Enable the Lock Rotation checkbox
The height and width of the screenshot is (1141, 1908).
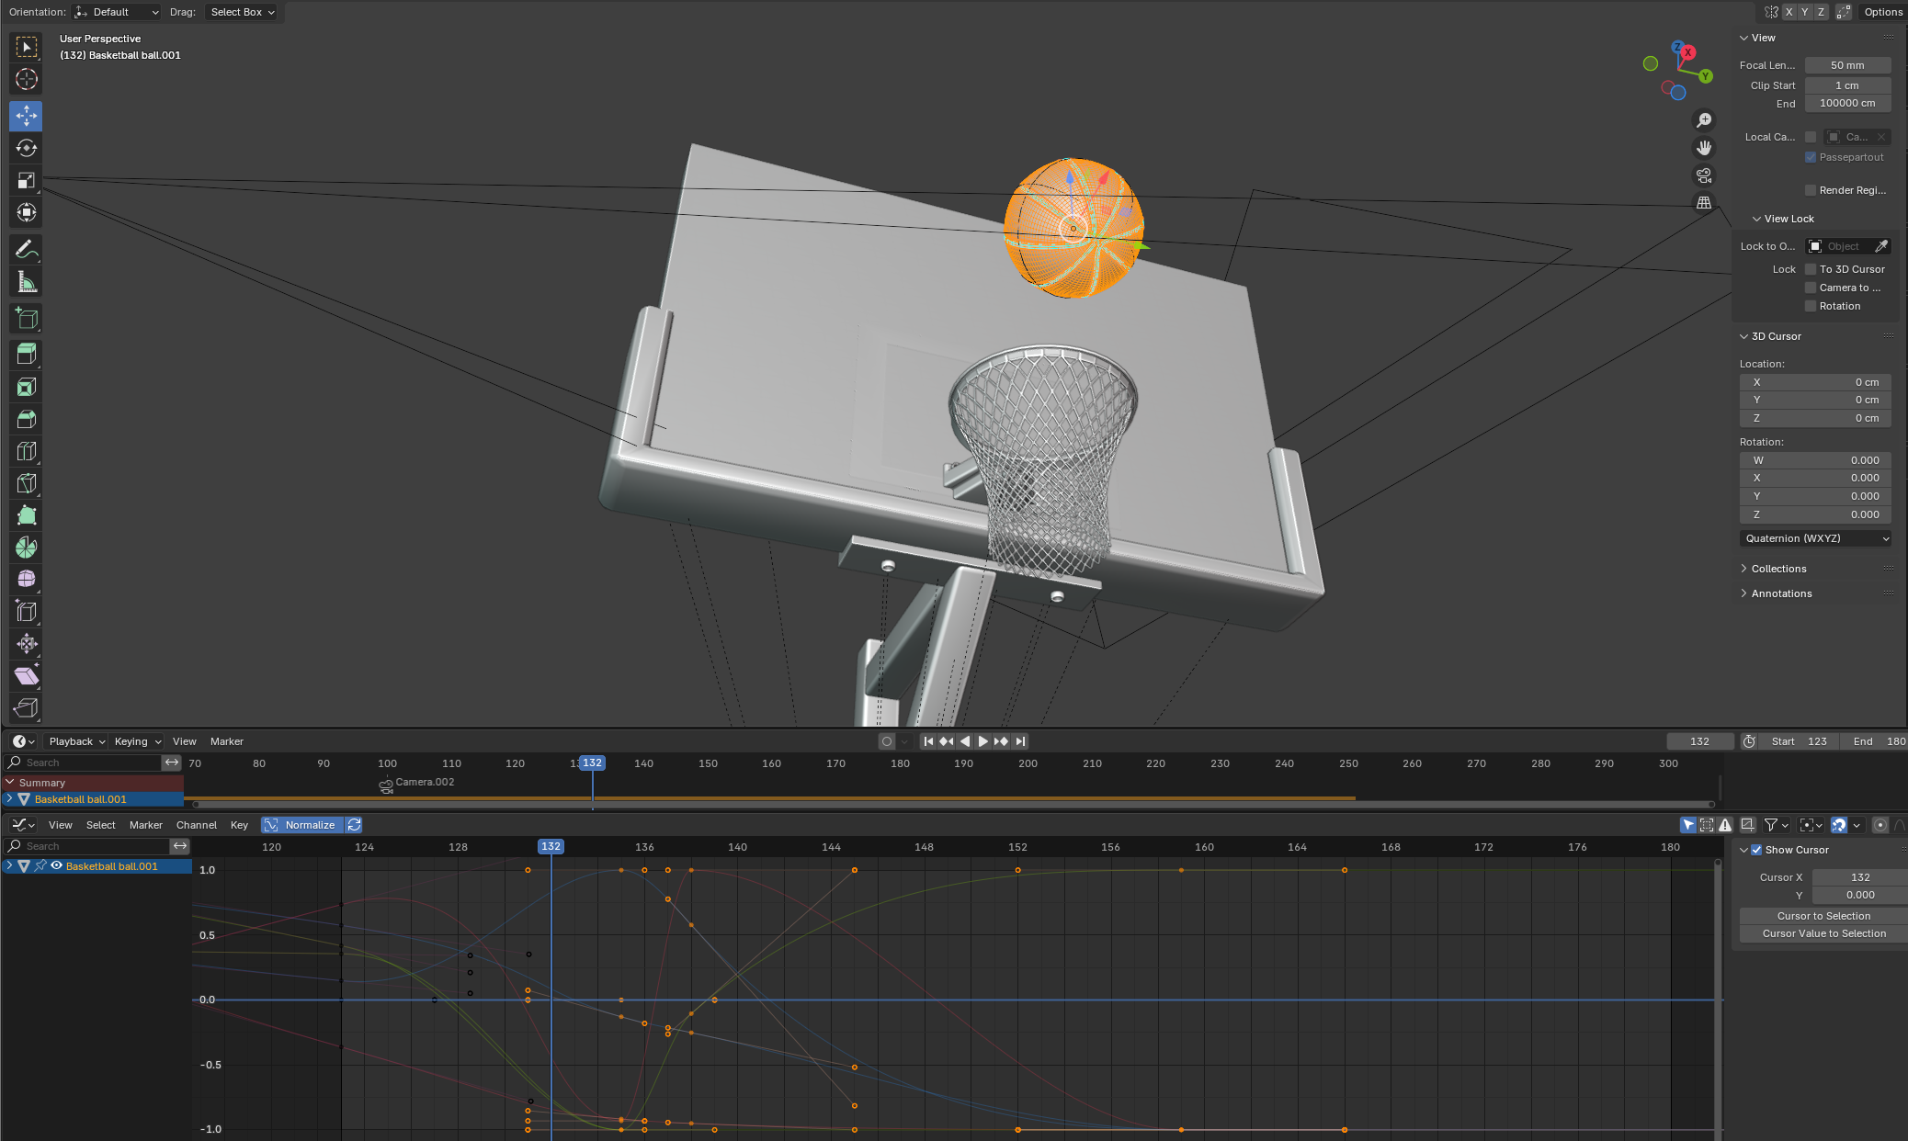[1811, 306]
